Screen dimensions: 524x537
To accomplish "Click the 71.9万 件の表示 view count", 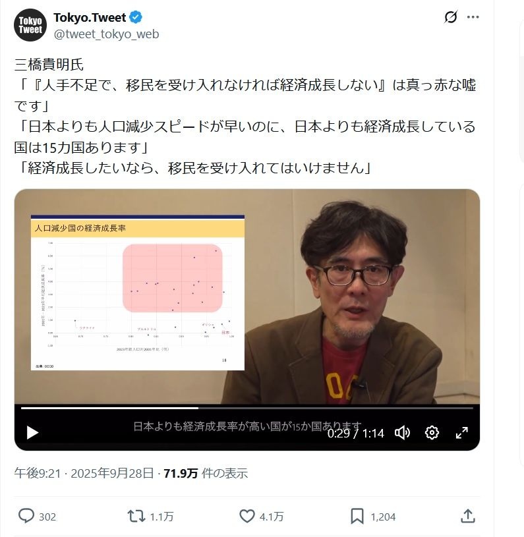I will point(206,473).
